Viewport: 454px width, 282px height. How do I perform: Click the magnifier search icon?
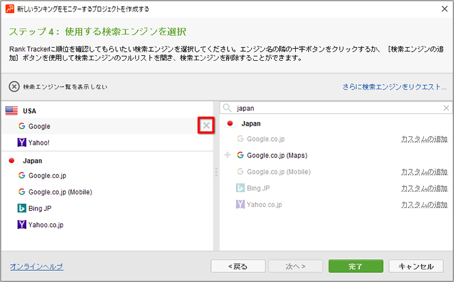click(x=228, y=108)
